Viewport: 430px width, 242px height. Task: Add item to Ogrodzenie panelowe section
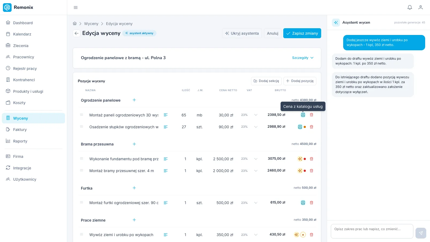pyautogui.click(x=134, y=100)
